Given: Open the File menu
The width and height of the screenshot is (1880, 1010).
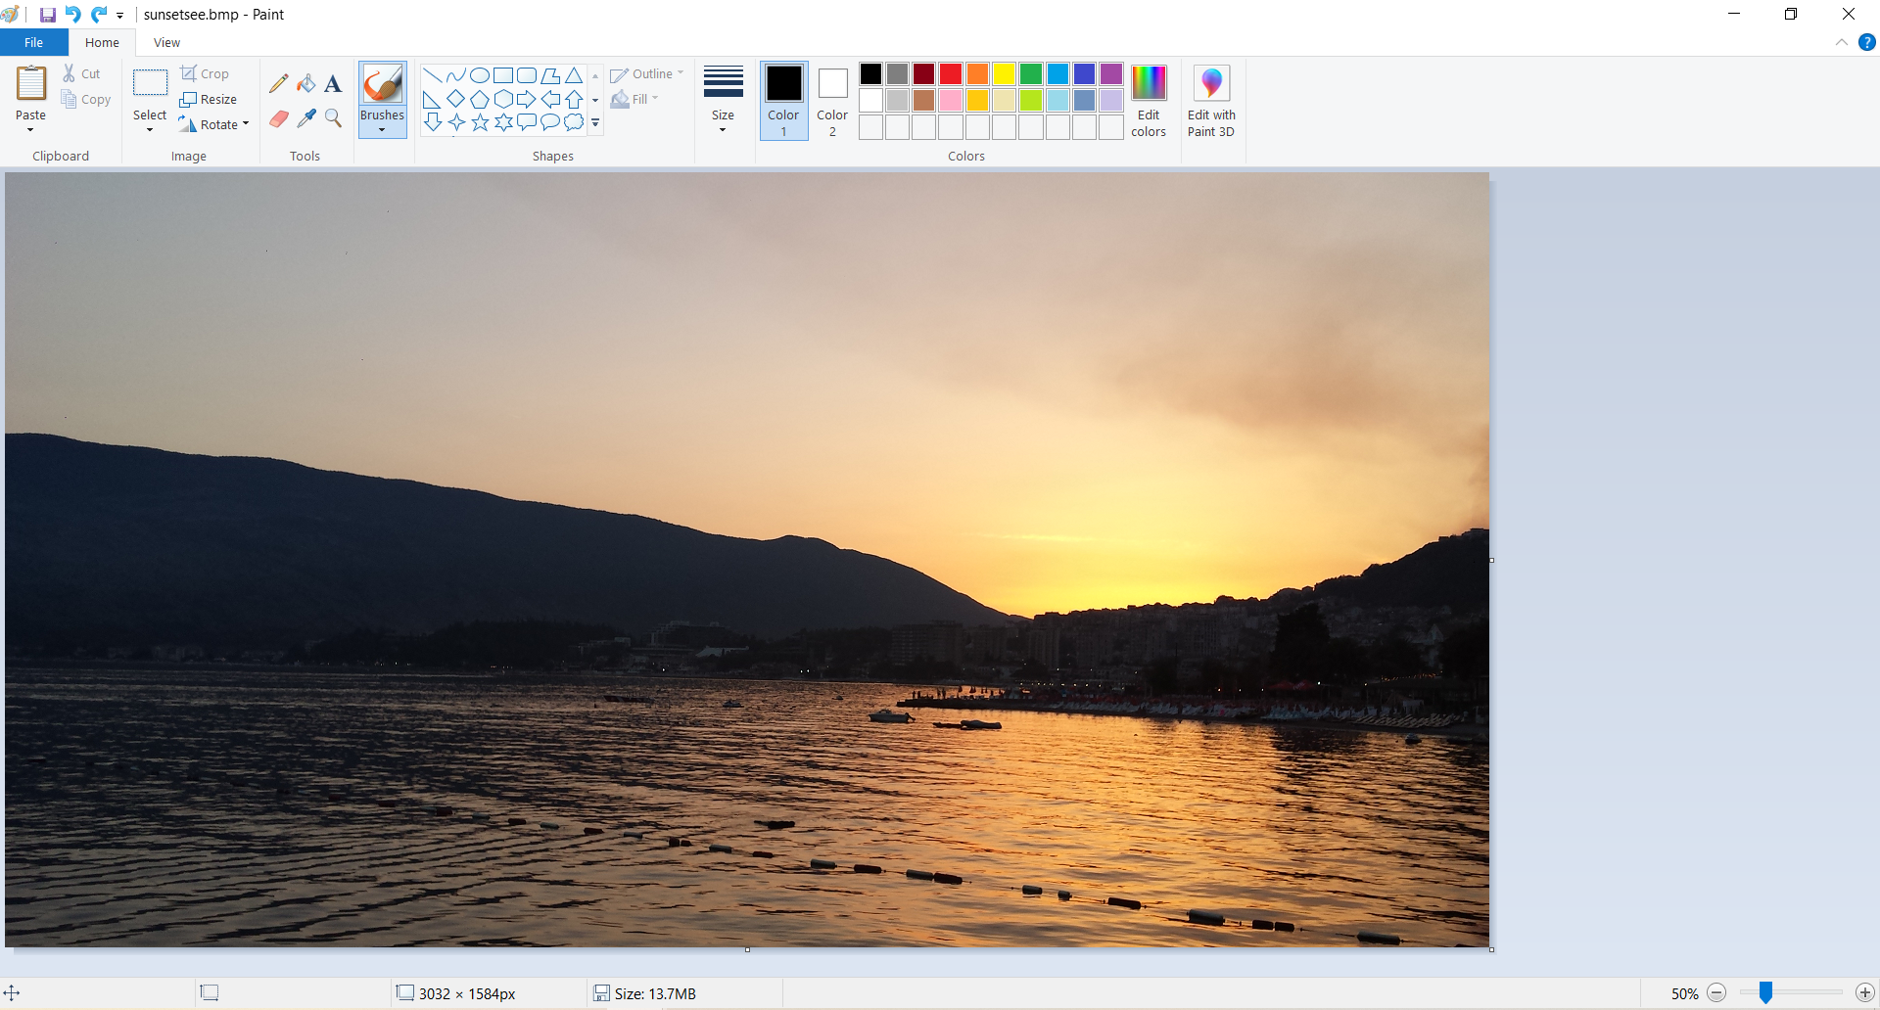Looking at the screenshot, I should 33,43.
